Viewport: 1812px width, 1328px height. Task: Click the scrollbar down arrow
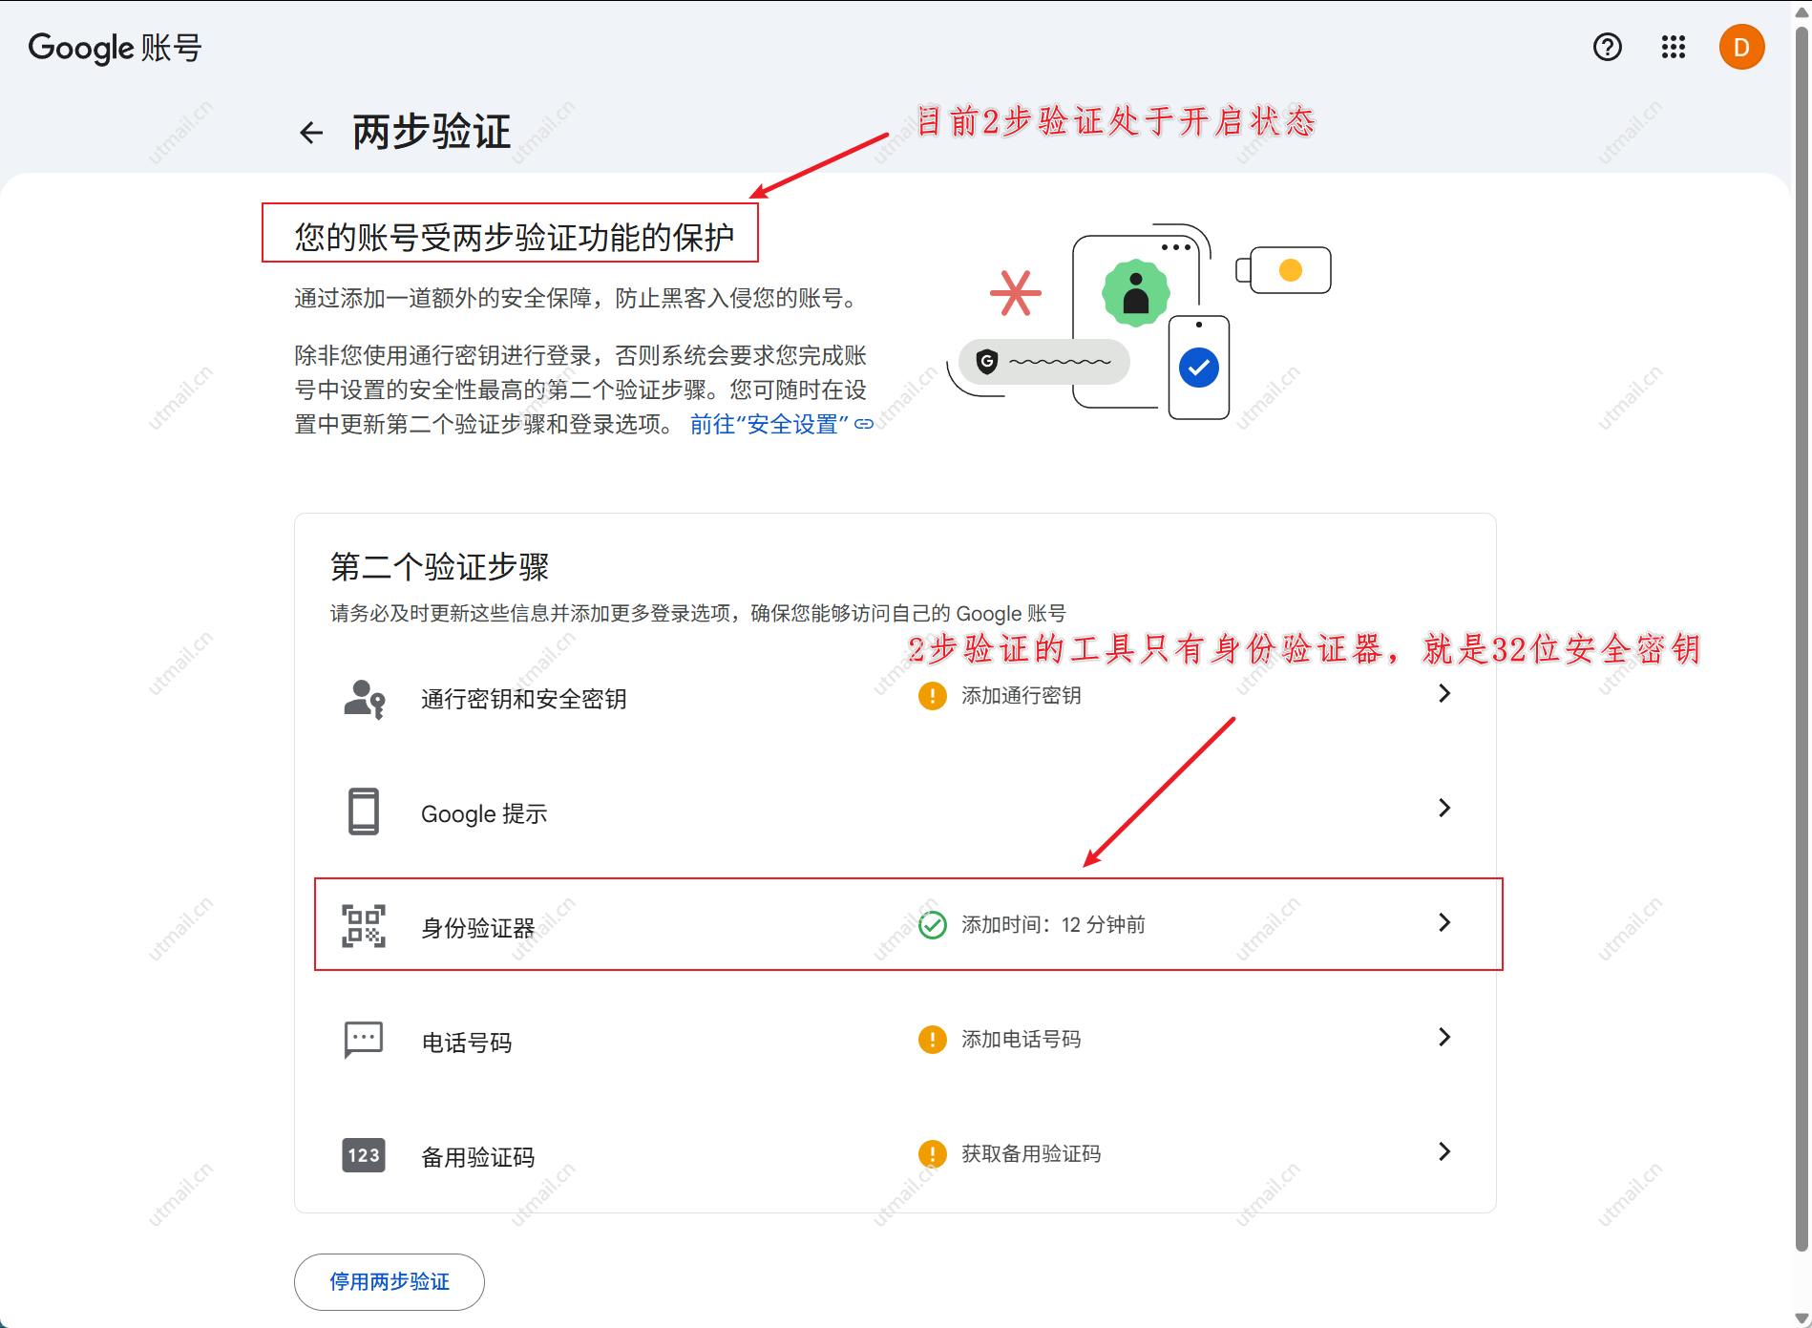click(x=1801, y=1318)
